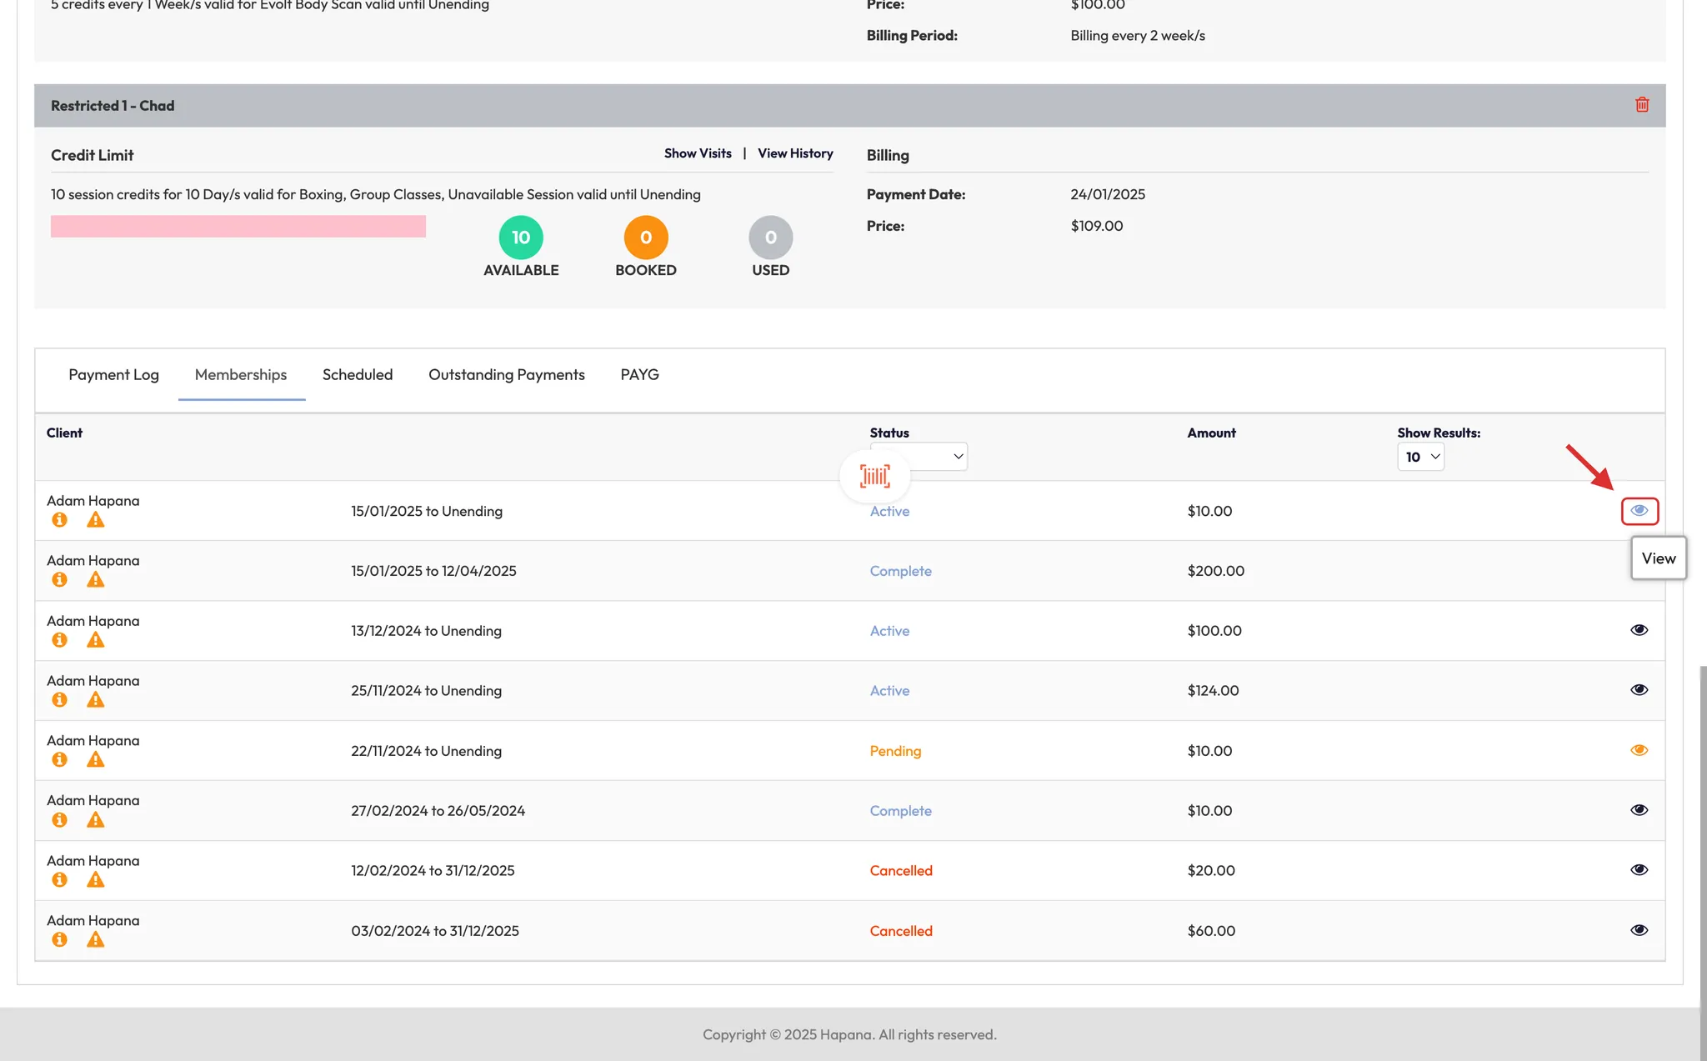
Task: Delete the Restricted 1 - Chad membership via trash icon
Action: [1641, 105]
